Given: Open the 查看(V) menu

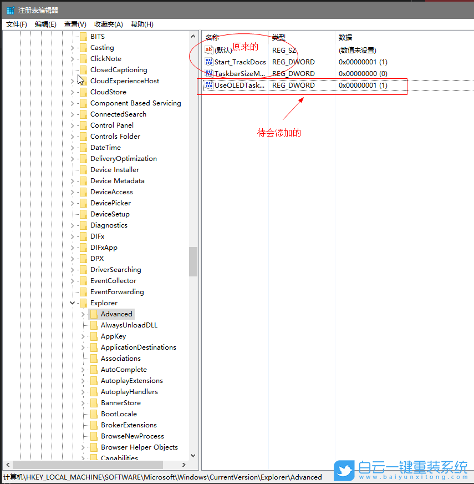Looking at the screenshot, I should (x=75, y=24).
